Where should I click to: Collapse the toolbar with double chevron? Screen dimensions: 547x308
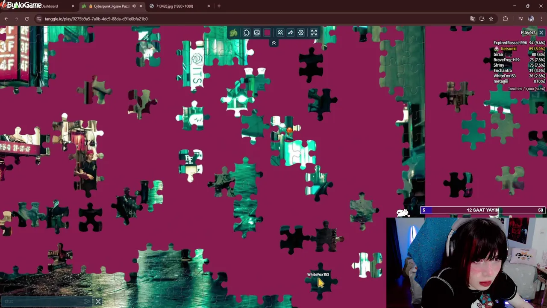pos(273,43)
